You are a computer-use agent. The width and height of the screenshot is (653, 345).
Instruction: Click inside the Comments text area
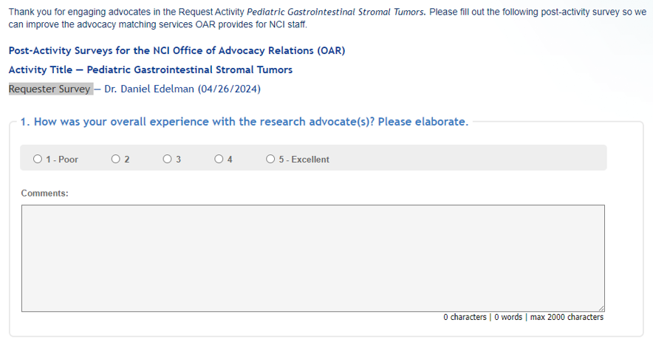[312, 258]
